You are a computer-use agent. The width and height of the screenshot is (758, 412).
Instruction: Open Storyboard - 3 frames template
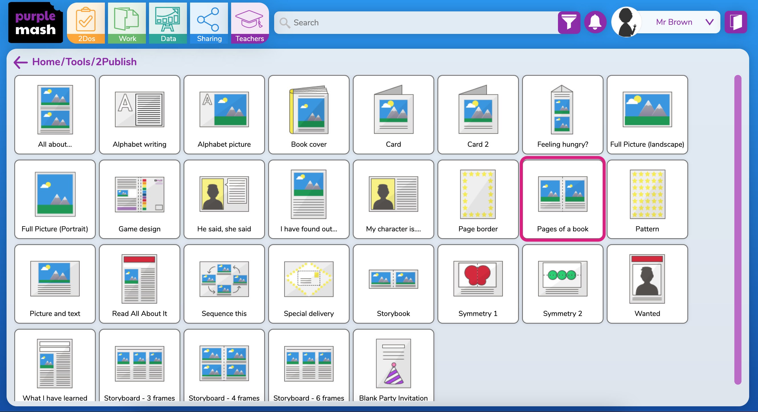(139, 365)
